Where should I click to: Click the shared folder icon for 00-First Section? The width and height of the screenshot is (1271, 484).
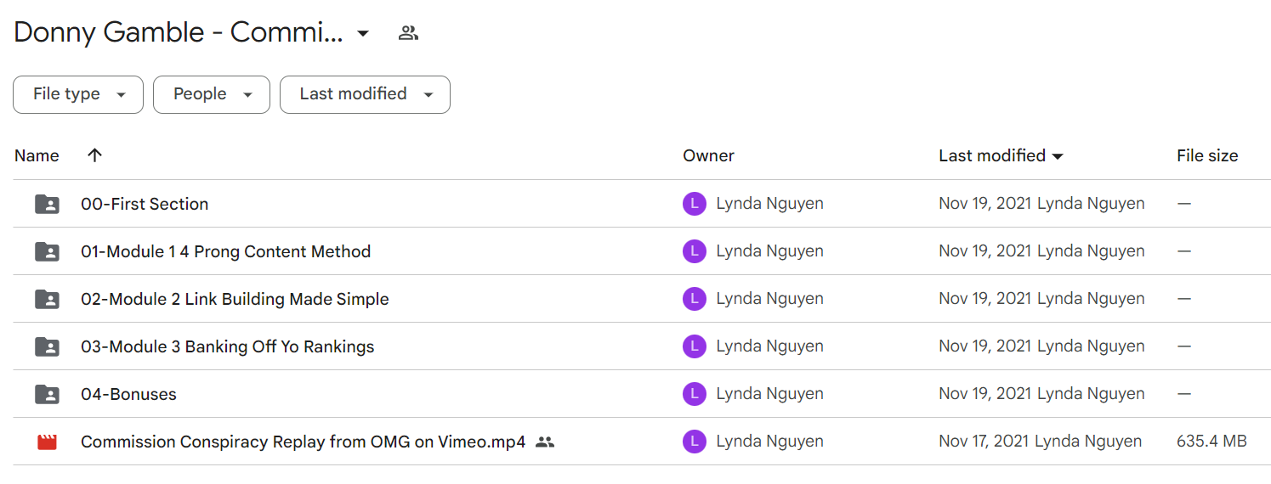47,204
